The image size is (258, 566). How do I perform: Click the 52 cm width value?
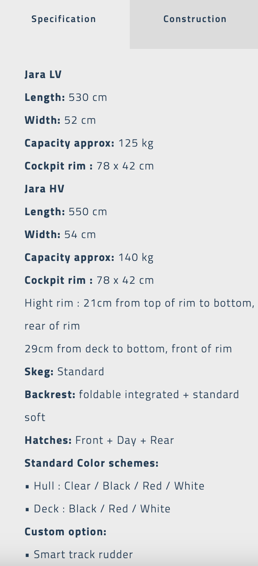[x=80, y=120]
